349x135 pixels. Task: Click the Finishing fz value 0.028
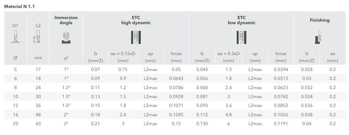click(x=307, y=69)
